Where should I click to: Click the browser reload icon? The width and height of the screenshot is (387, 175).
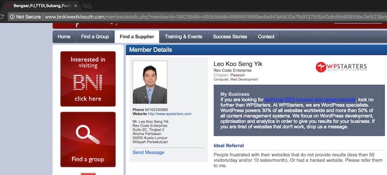click(x=2, y=17)
